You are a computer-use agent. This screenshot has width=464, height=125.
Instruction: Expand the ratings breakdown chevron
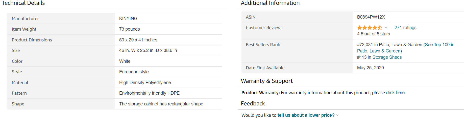point(386,28)
